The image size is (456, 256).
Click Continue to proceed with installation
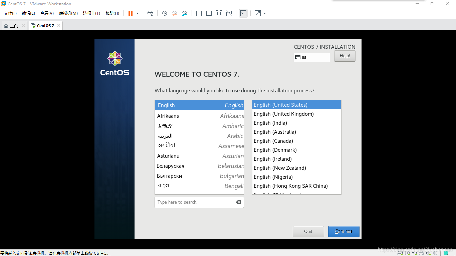click(344, 232)
